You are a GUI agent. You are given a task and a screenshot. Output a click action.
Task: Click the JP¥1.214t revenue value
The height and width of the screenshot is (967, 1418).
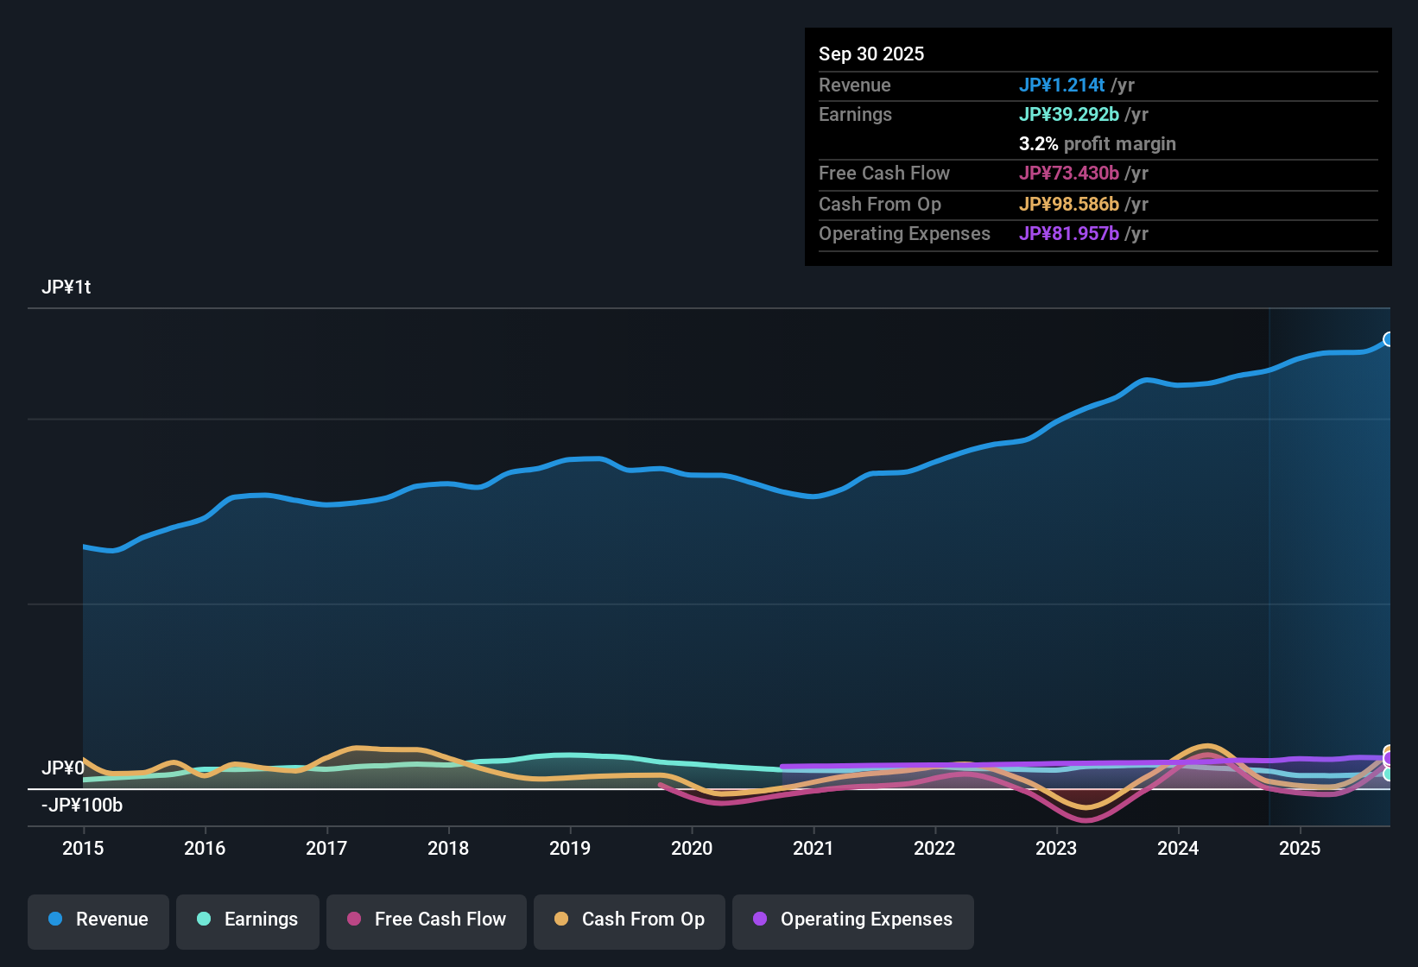click(x=1063, y=85)
